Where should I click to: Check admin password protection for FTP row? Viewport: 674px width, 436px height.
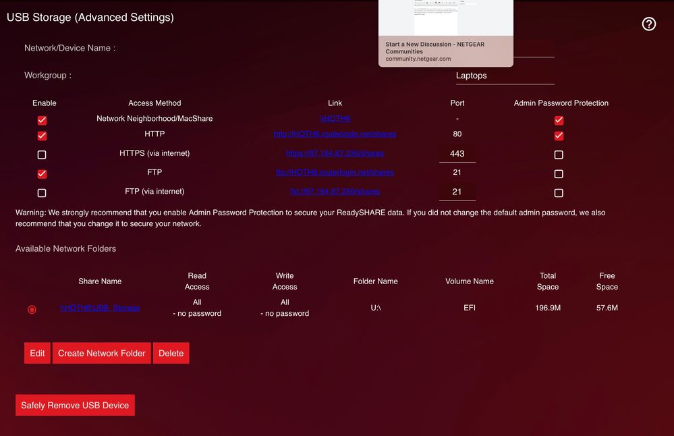pyautogui.click(x=559, y=173)
